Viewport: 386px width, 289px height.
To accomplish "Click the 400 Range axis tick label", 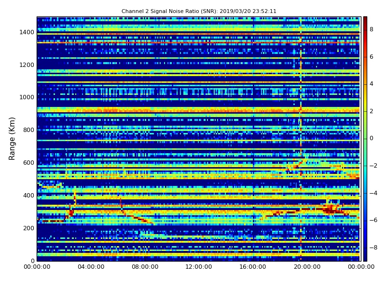I will pyautogui.click(x=28, y=196).
